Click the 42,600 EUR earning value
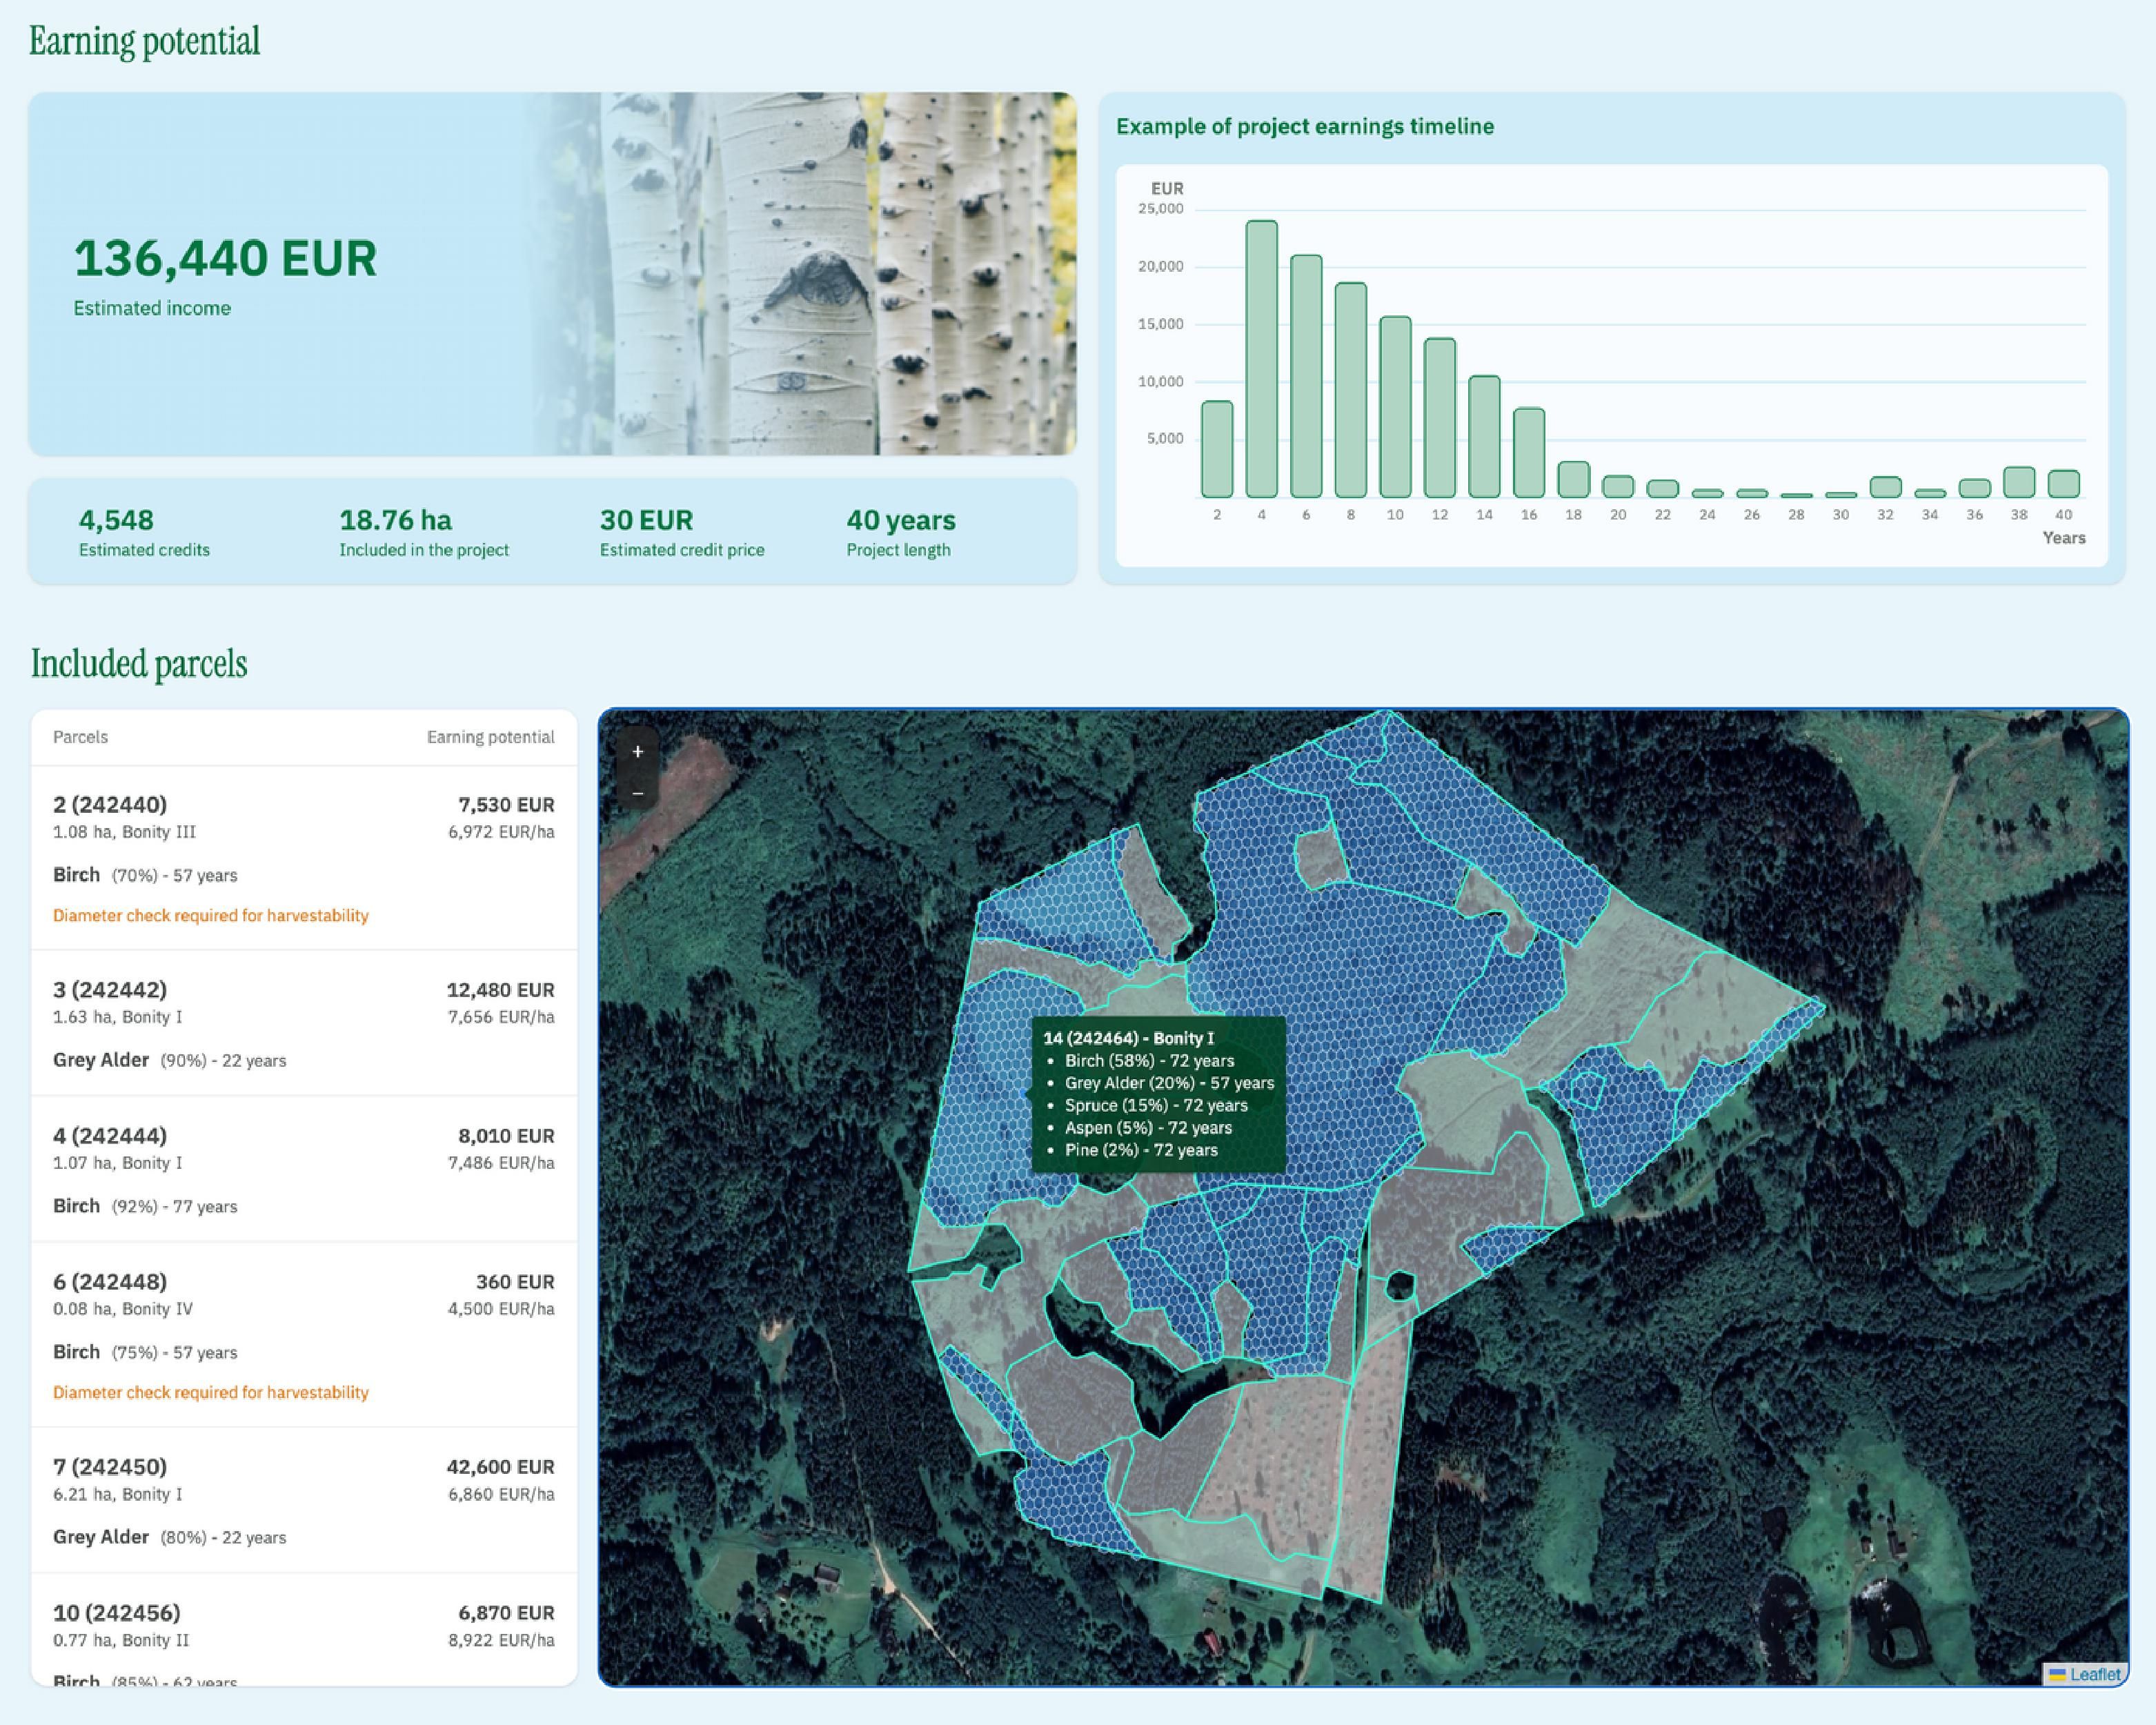This screenshot has height=1725, width=2156. point(500,1467)
